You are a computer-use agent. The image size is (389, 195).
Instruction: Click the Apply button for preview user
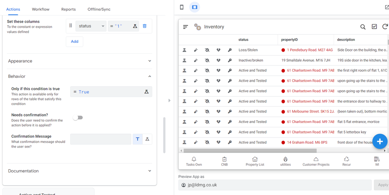click(x=382, y=185)
